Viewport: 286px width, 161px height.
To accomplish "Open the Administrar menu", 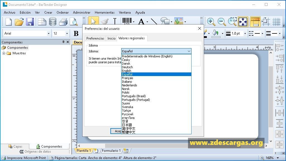I will click(x=81, y=13).
